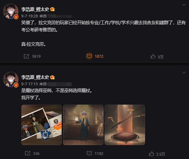Viewport: 189px width, 159px height.
Task: Click the repost icon showing 336
Action: [x=28, y=153]
